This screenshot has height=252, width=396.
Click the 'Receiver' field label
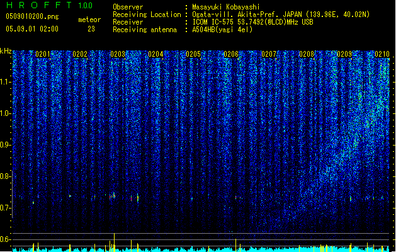point(128,22)
